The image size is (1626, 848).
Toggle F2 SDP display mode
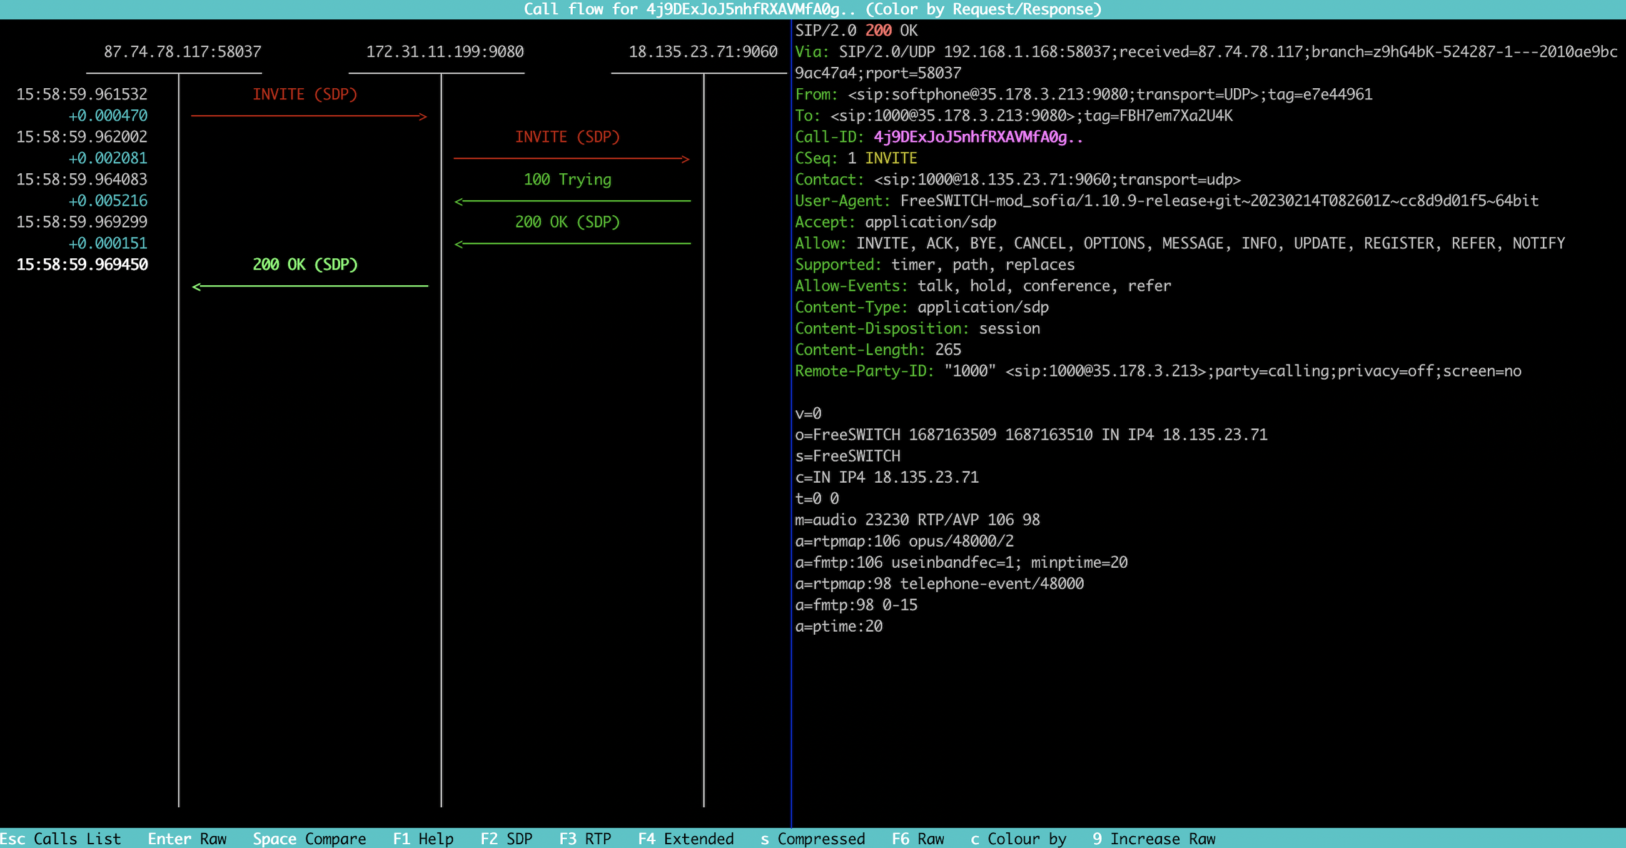pos(506,839)
